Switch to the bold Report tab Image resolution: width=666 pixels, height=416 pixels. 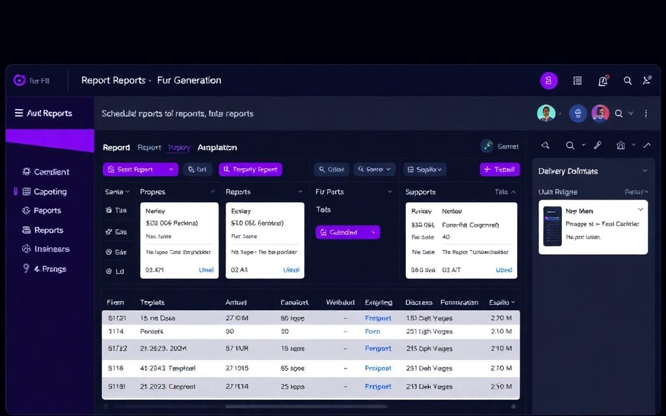116,148
